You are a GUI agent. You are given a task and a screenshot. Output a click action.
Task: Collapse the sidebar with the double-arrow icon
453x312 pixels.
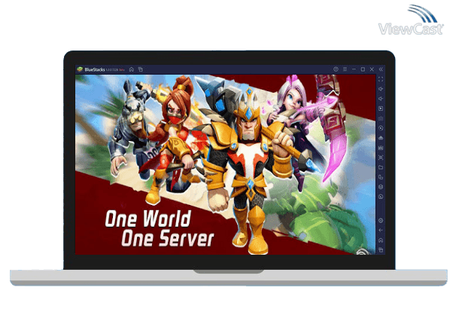[x=381, y=69]
